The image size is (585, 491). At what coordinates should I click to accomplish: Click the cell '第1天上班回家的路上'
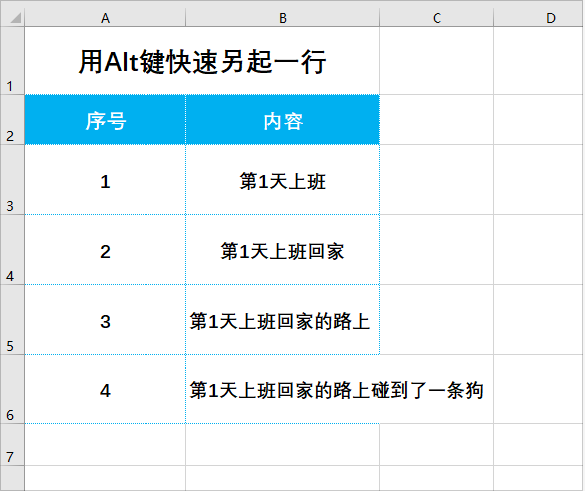tap(282, 319)
